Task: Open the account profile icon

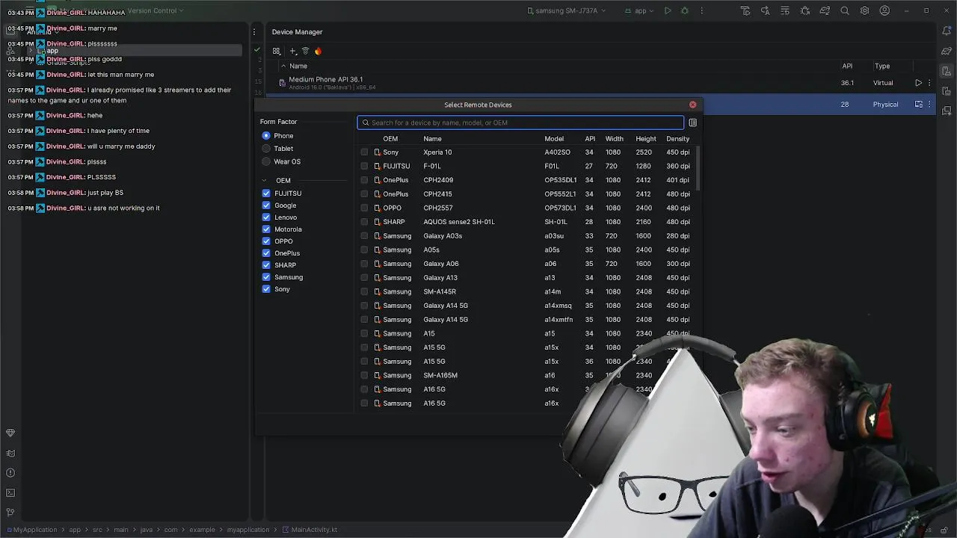Action: pos(884,10)
